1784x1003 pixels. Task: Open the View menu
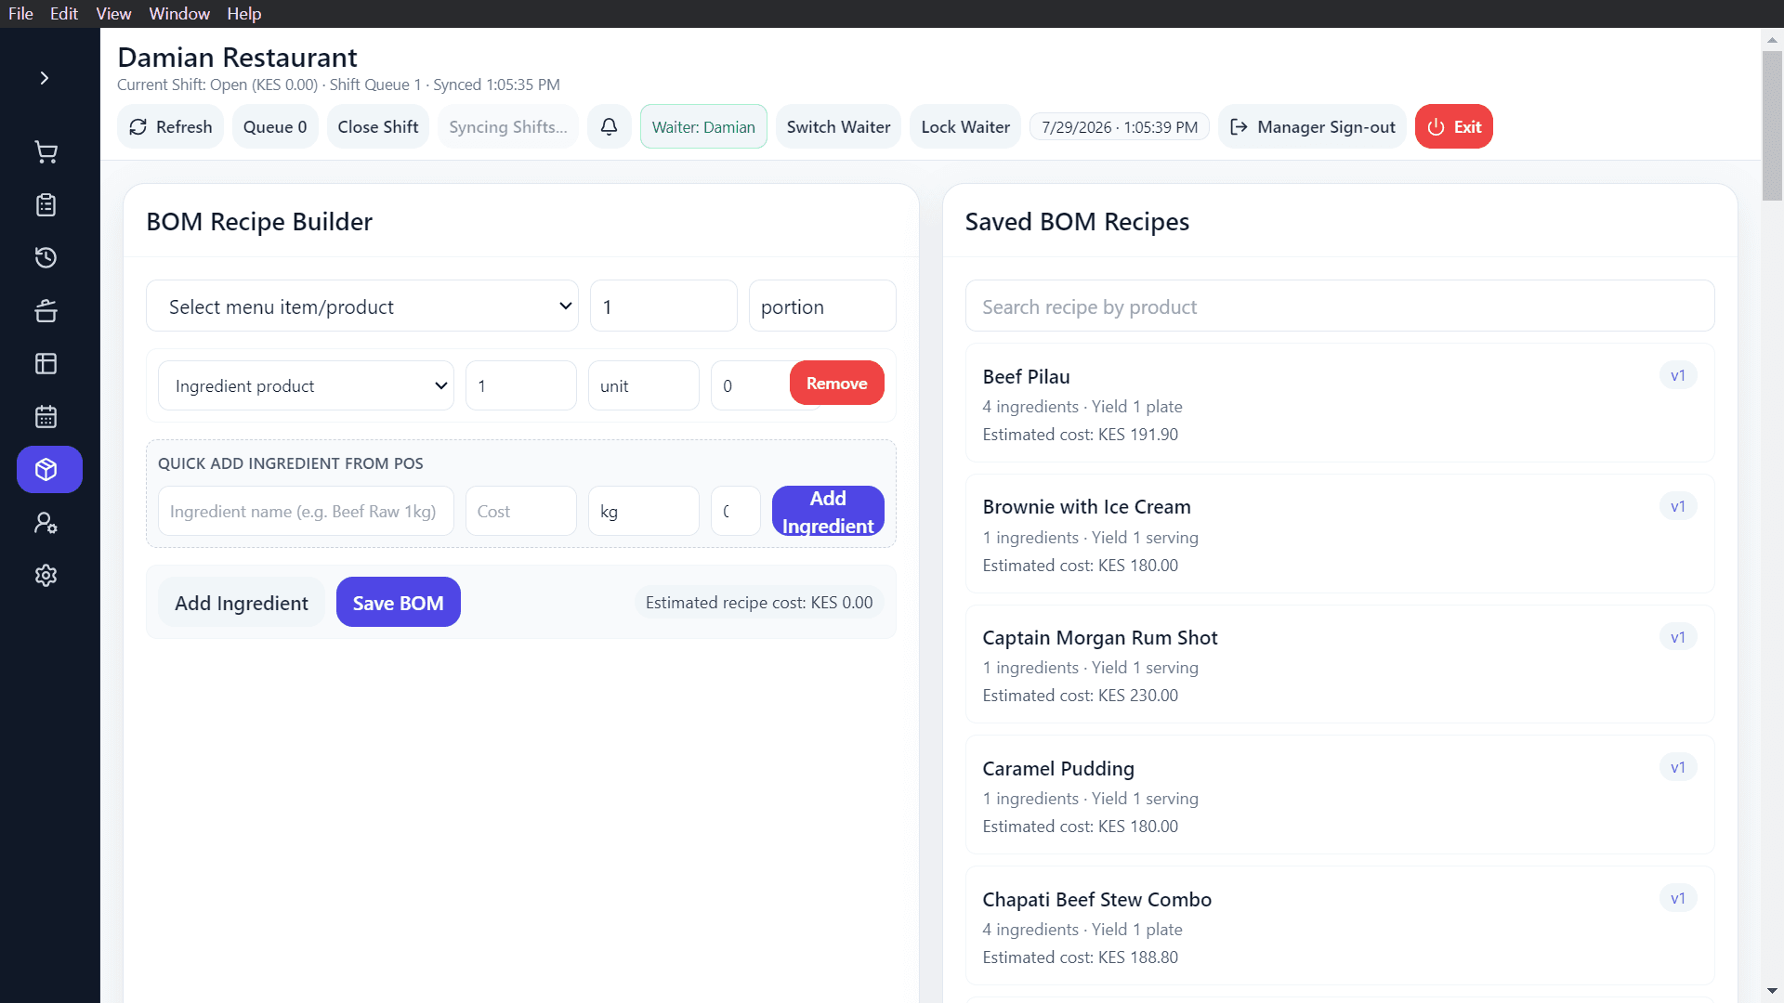click(113, 14)
